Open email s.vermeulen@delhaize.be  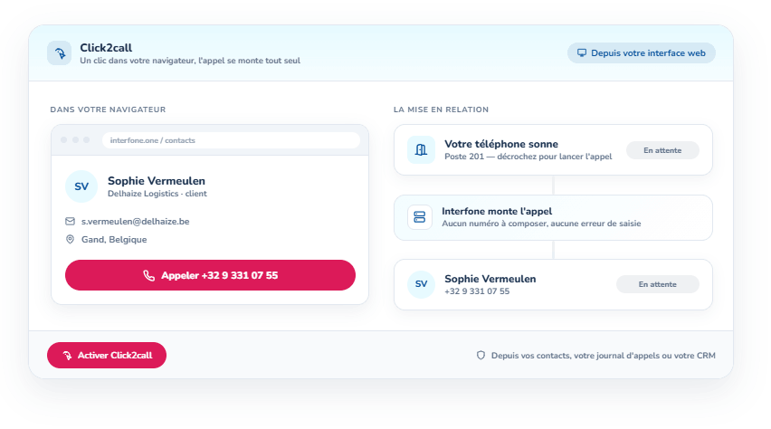click(135, 222)
